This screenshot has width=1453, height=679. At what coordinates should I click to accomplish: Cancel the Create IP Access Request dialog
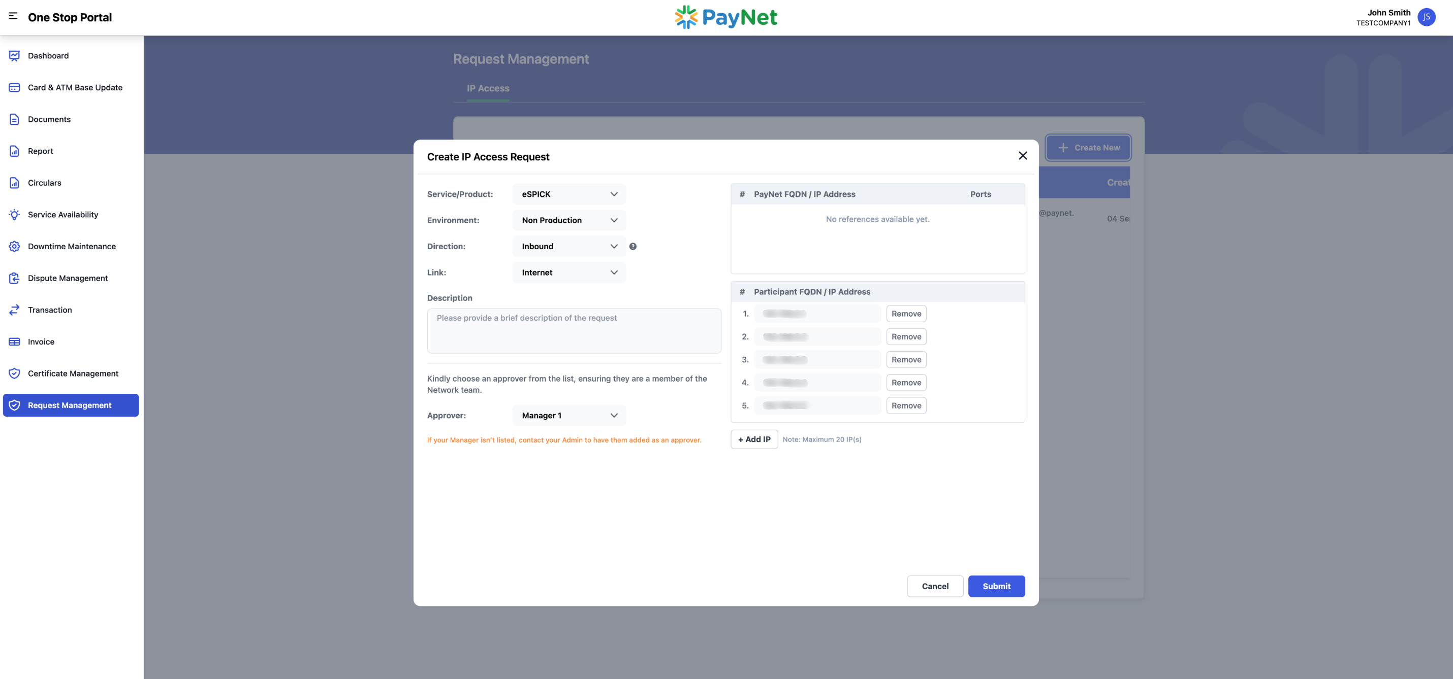click(935, 586)
